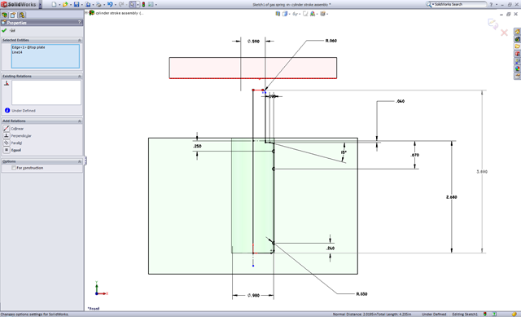Screen dimensions: 521x317
Task: Click the search magnifier icon
Action: (429, 4)
